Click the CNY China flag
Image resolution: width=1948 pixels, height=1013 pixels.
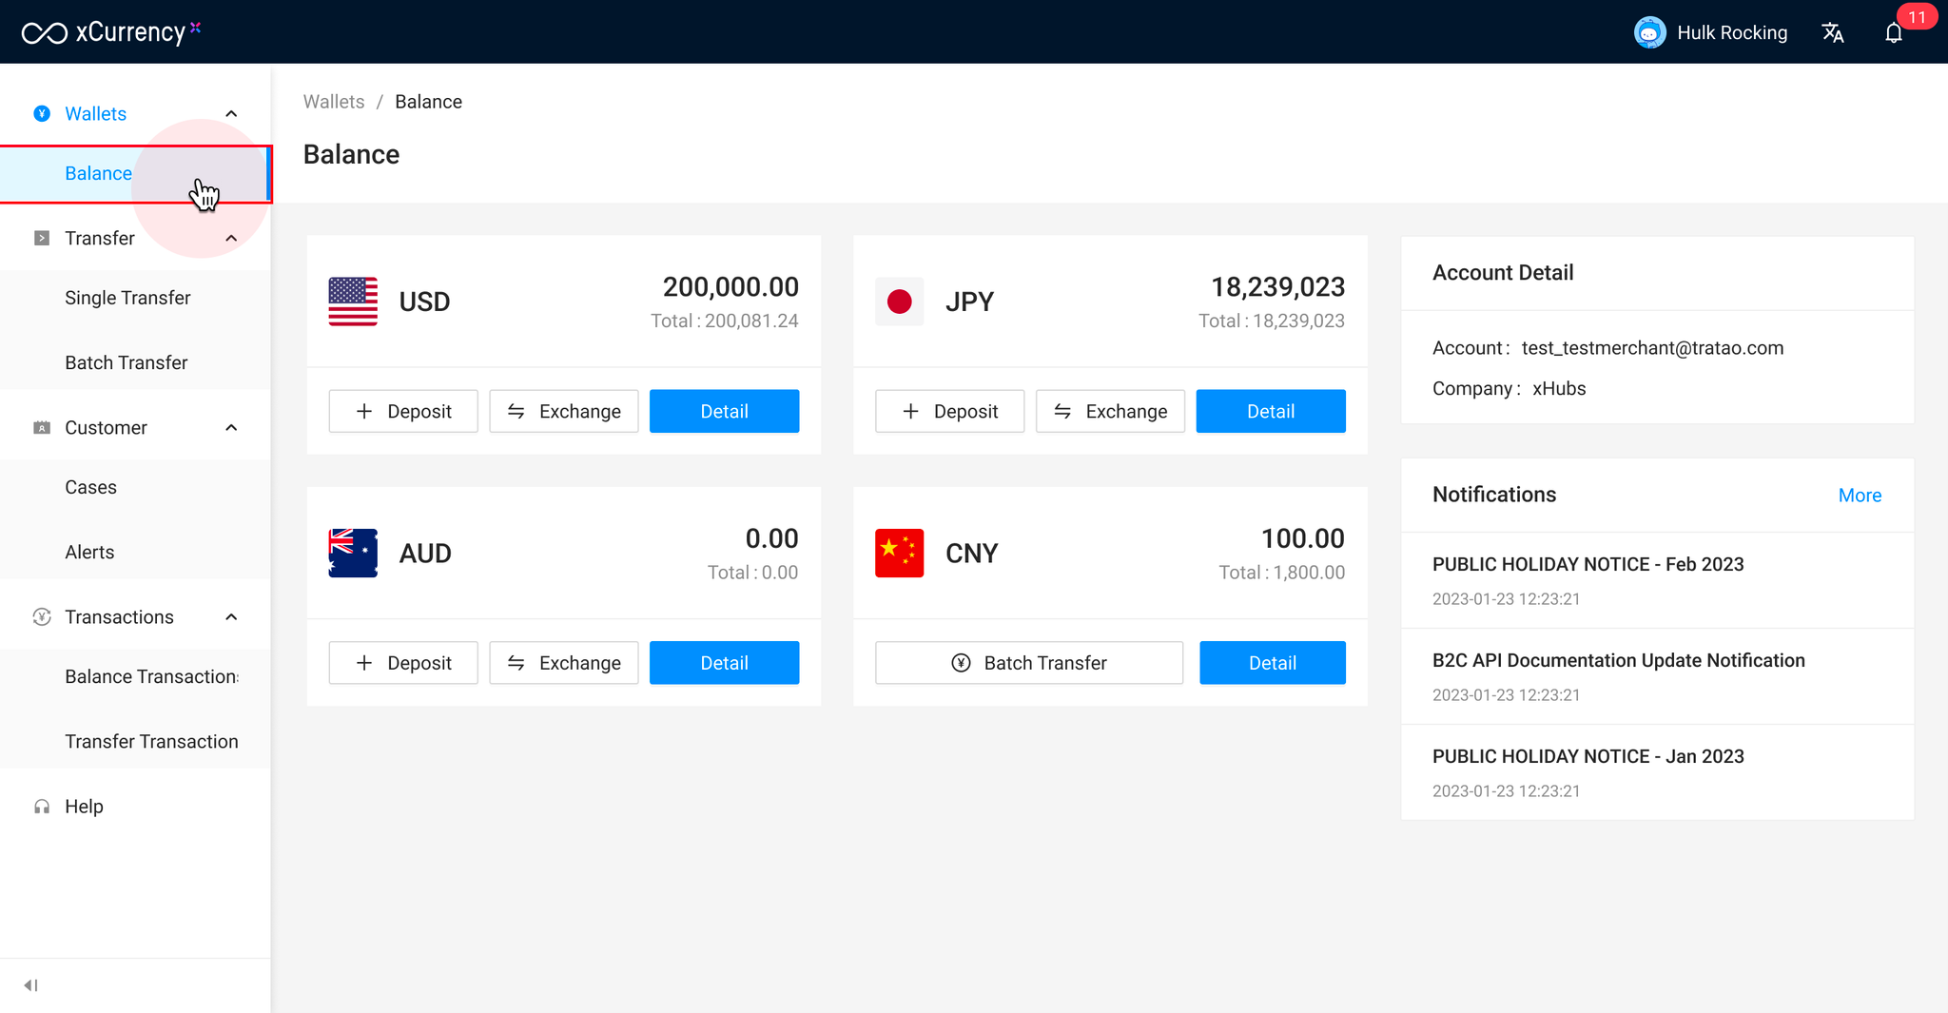899,554
